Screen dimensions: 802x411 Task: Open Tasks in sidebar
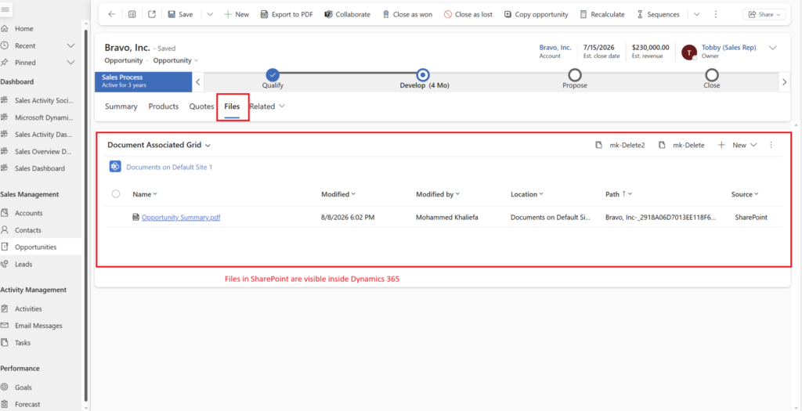[23, 343]
